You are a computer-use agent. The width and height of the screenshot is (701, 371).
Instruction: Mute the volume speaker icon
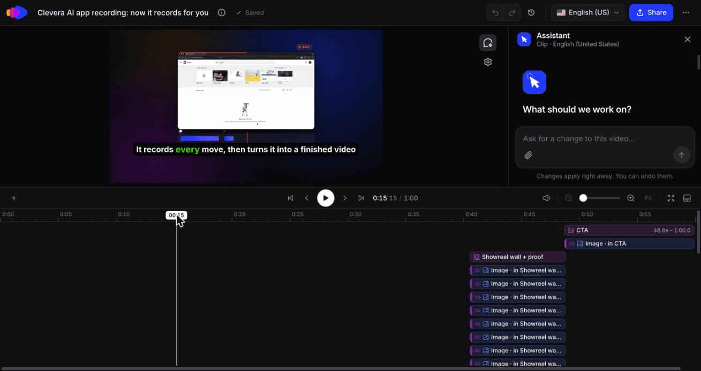(x=547, y=198)
